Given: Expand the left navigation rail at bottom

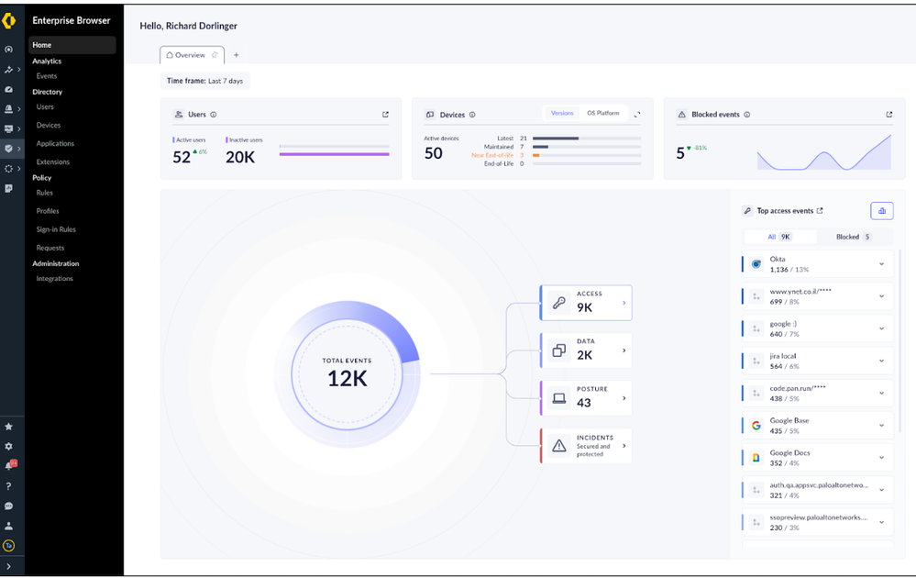Looking at the screenshot, I should coord(9,566).
